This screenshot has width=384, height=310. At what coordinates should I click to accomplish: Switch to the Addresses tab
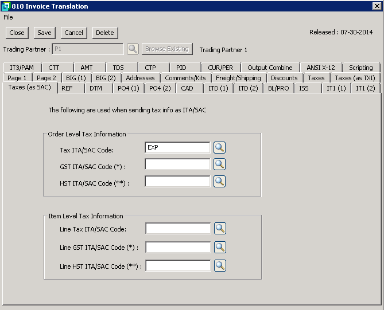[140, 78]
